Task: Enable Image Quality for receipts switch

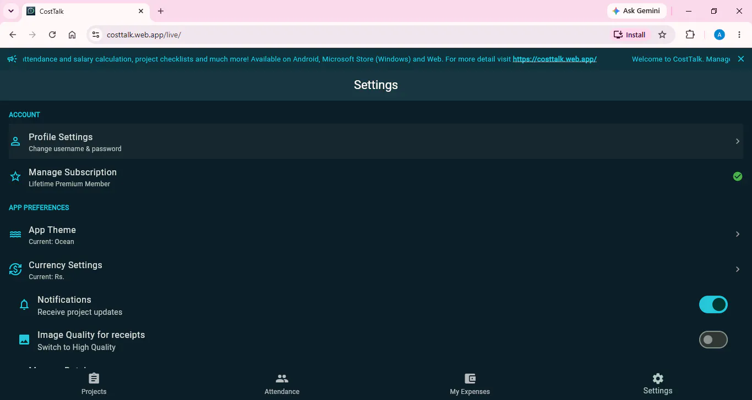Action: click(x=713, y=340)
